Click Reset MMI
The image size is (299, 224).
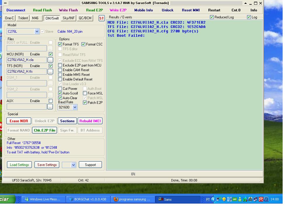click(191, 10)
